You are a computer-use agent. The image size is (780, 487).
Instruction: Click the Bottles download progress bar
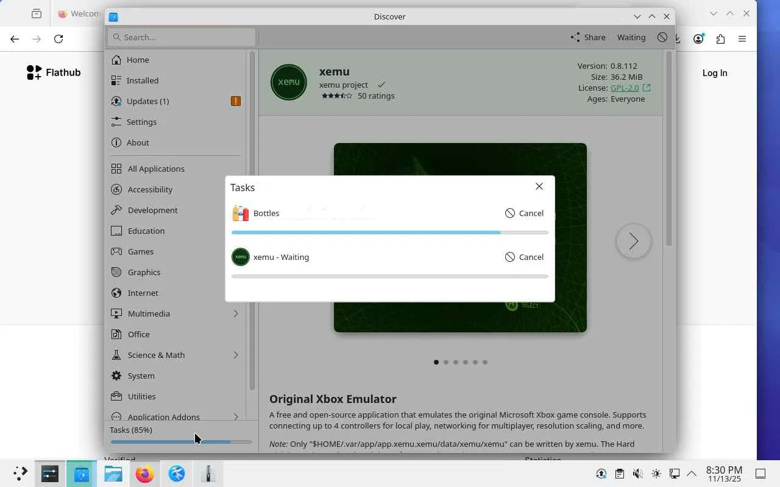coord(390,233)
